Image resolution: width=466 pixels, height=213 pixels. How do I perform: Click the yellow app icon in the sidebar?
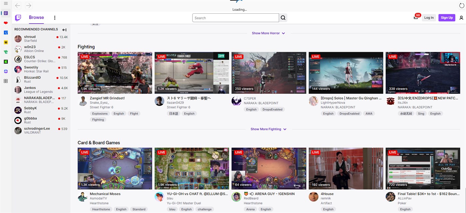click(x=5, y=42)
